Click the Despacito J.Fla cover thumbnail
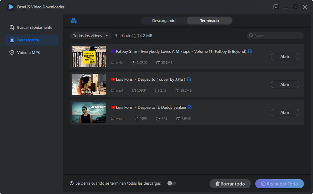Image resolution: width=313 pixels, height=194 pixels. point(89,84)
